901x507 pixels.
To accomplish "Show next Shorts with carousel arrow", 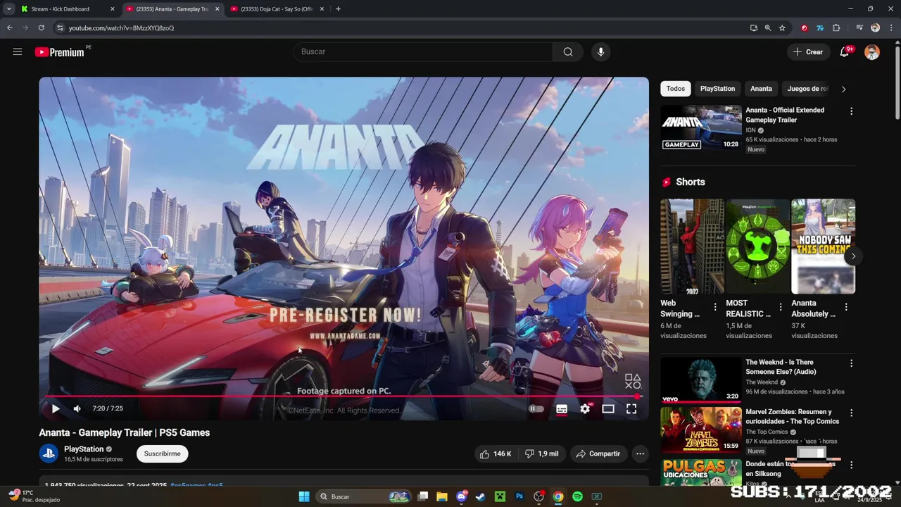I will click(853, 256).
